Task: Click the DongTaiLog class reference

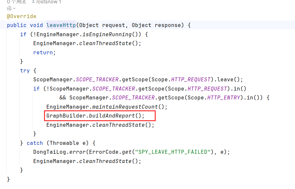Action: click(x=48, y=152)
